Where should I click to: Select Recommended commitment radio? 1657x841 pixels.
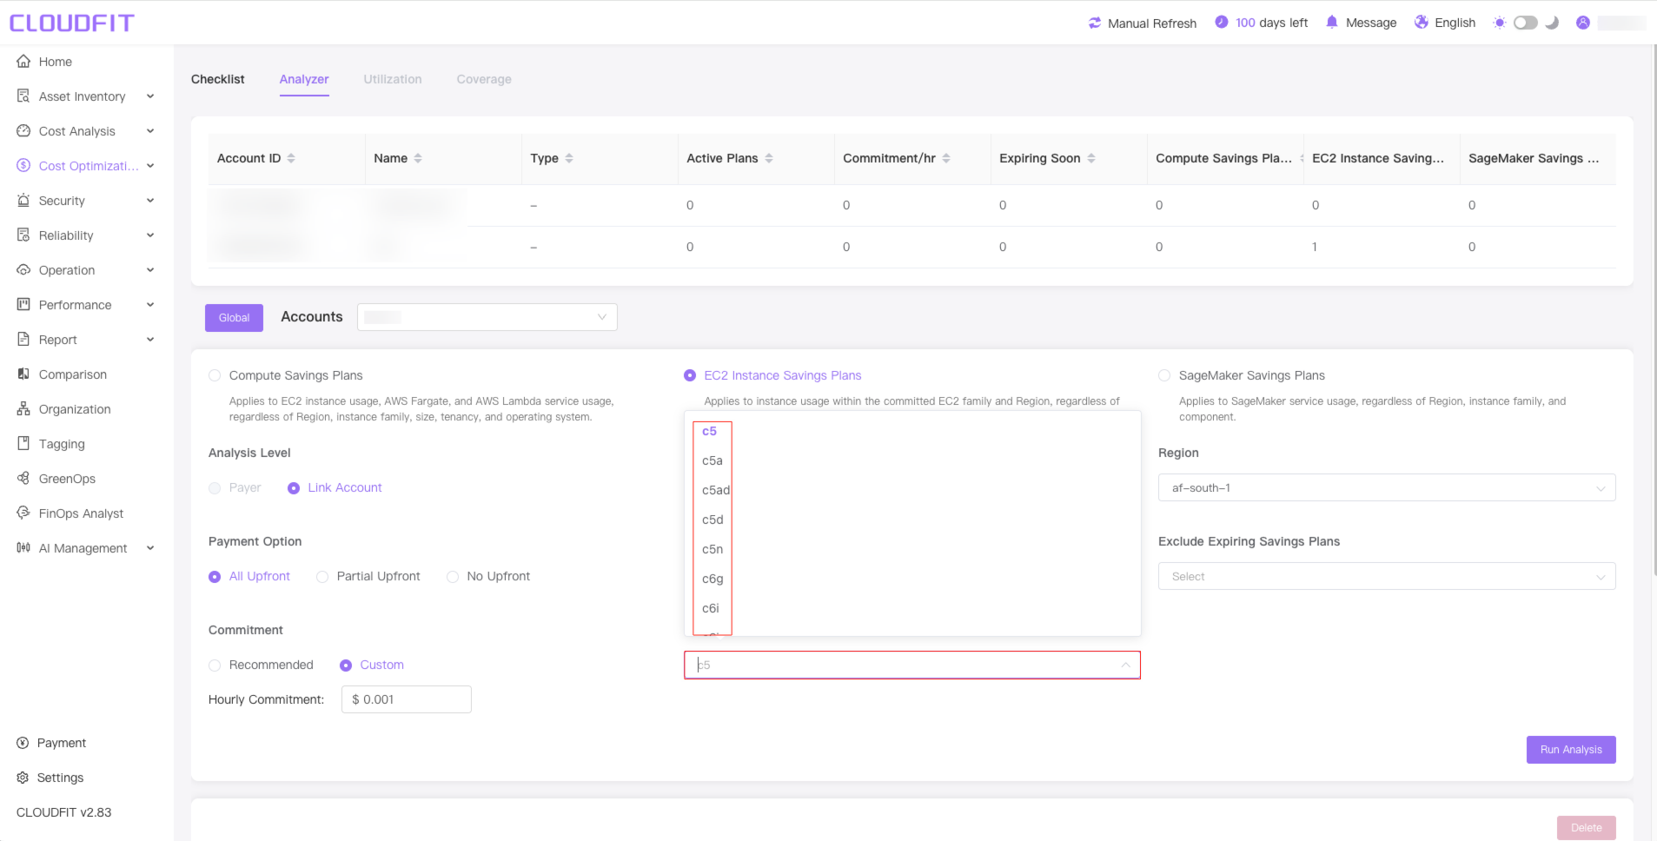[215, 666]
